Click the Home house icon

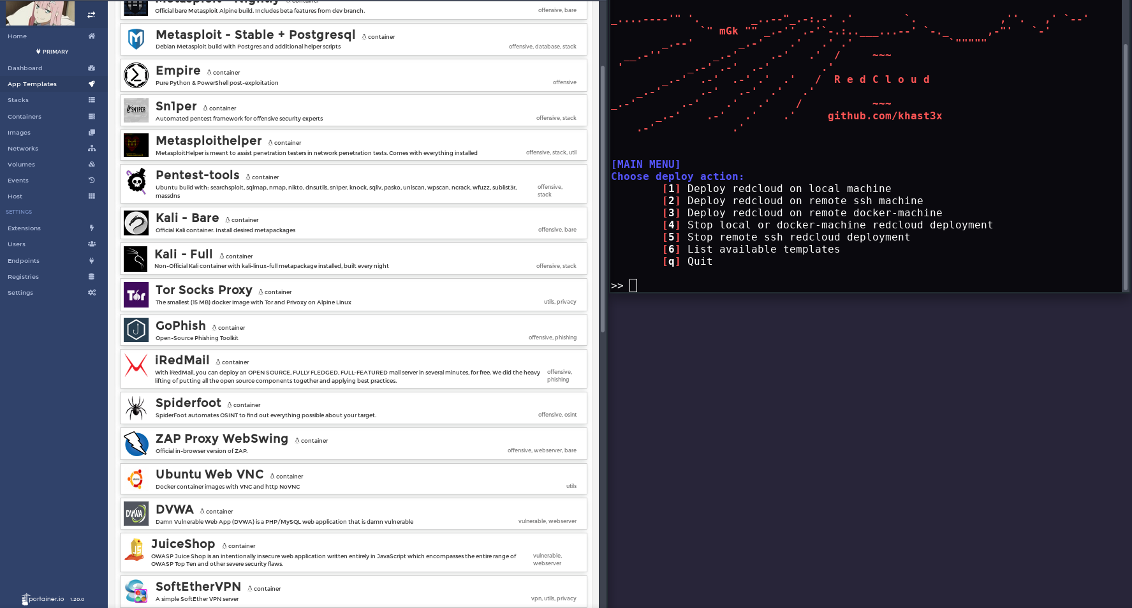tap(92, 36)
